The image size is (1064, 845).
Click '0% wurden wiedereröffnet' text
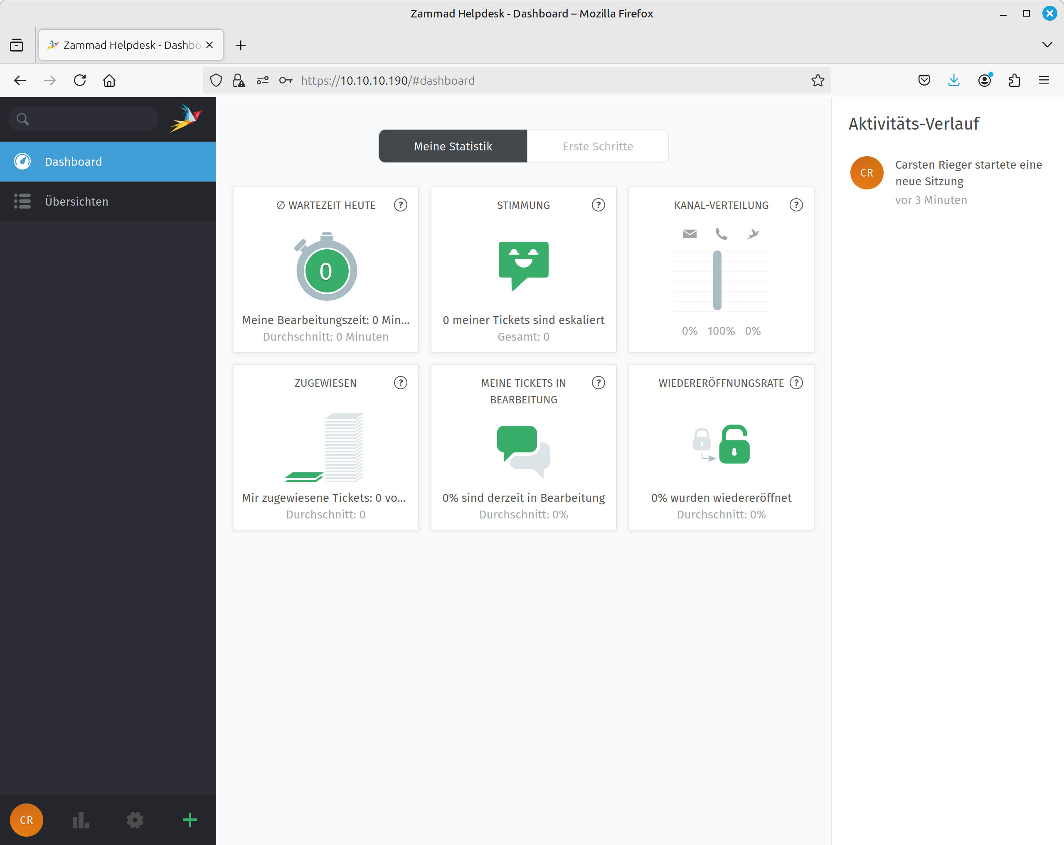[x=721, y=497]
